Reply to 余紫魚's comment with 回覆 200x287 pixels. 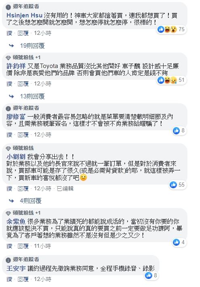23,246
